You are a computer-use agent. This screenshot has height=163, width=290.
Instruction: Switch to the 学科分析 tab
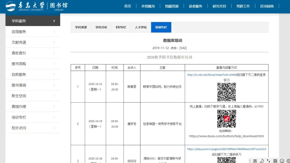point(101,27)
